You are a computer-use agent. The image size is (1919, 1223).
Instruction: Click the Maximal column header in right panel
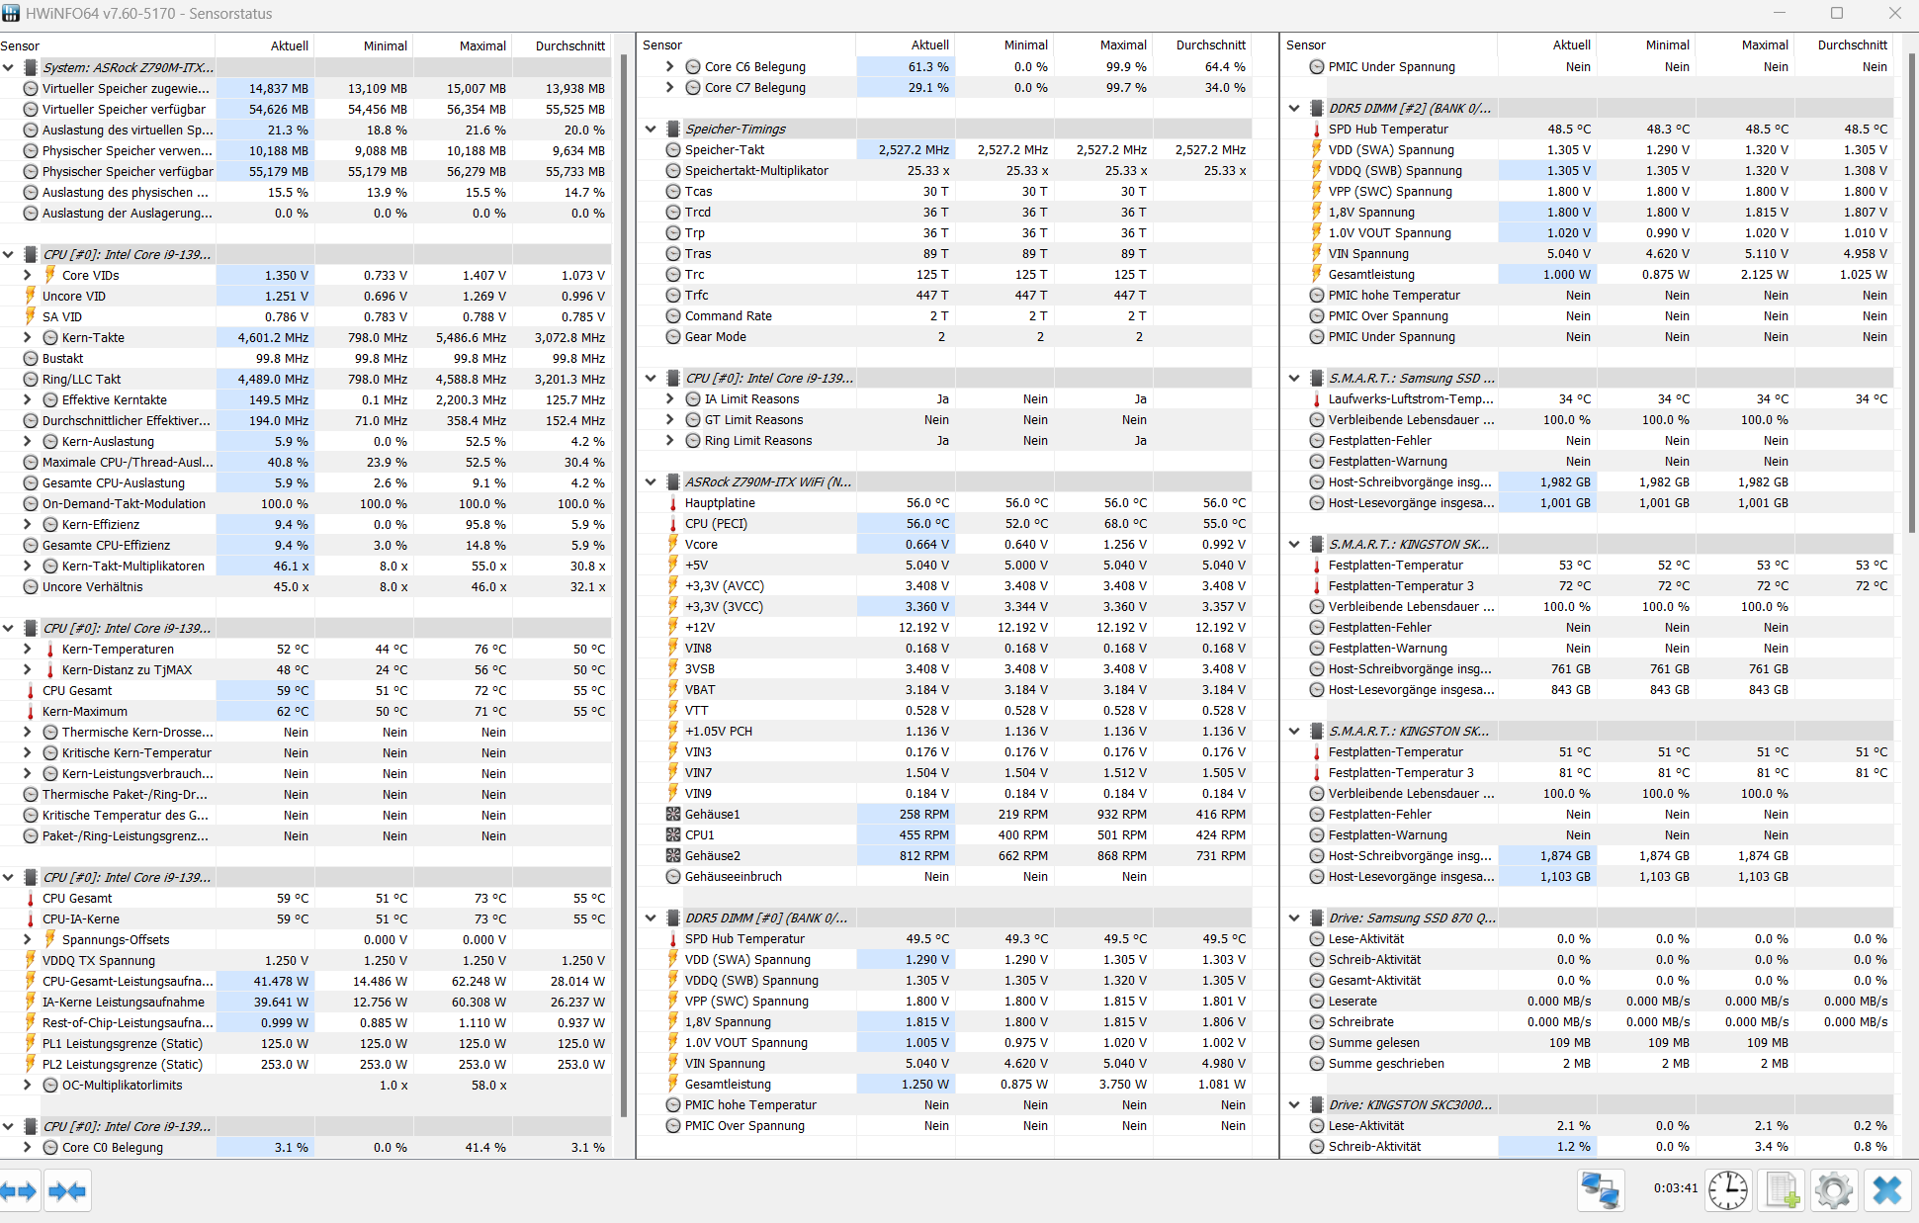(1764, 44)
